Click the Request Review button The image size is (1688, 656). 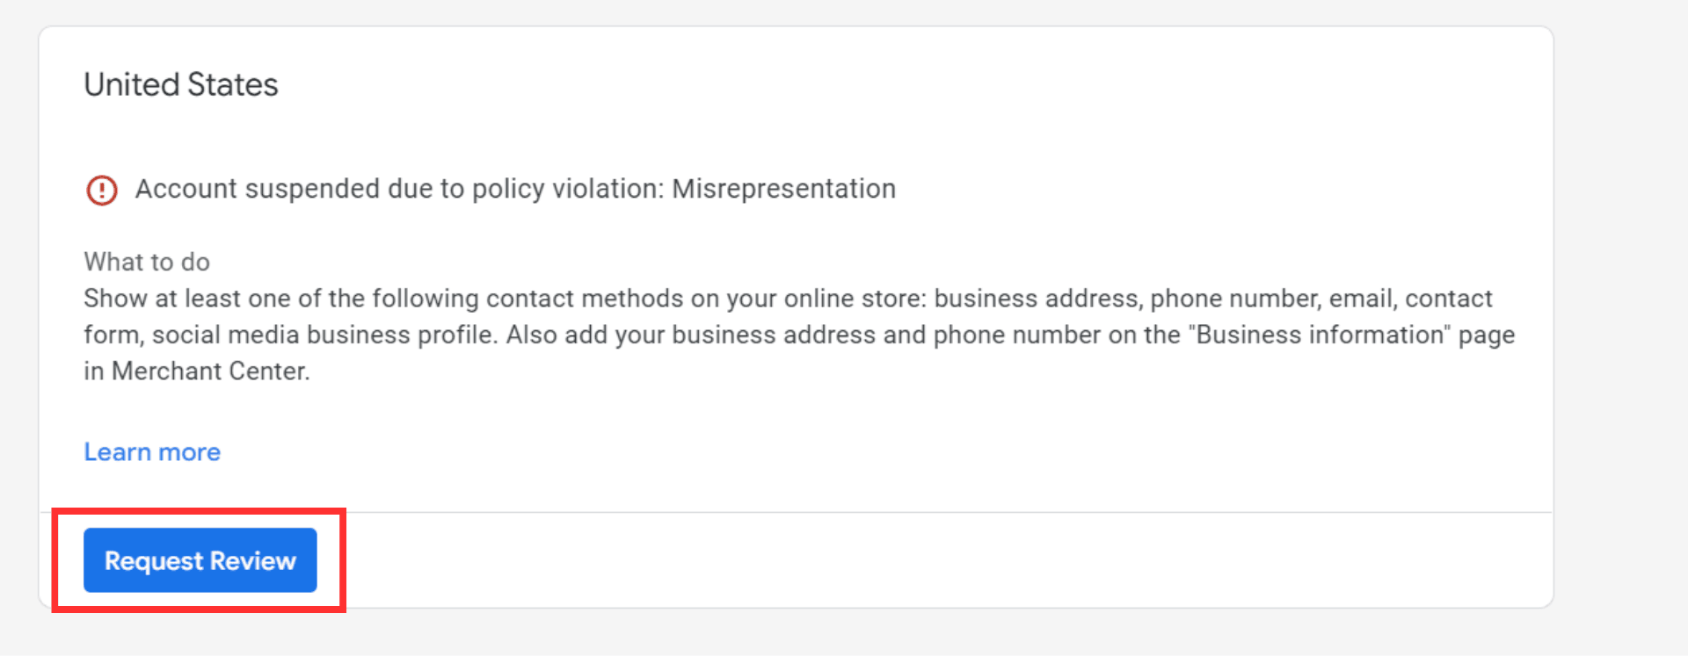pyautogui.click(x=199, y=560)
